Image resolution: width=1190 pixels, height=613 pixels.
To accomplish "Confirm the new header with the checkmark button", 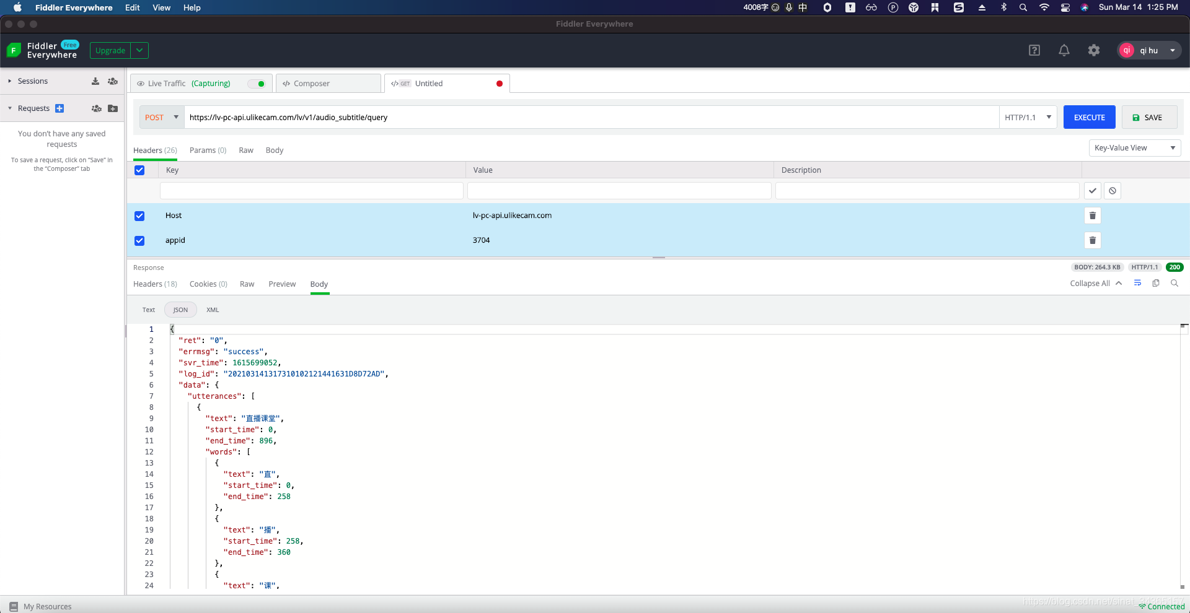I will pos(1093,191).
